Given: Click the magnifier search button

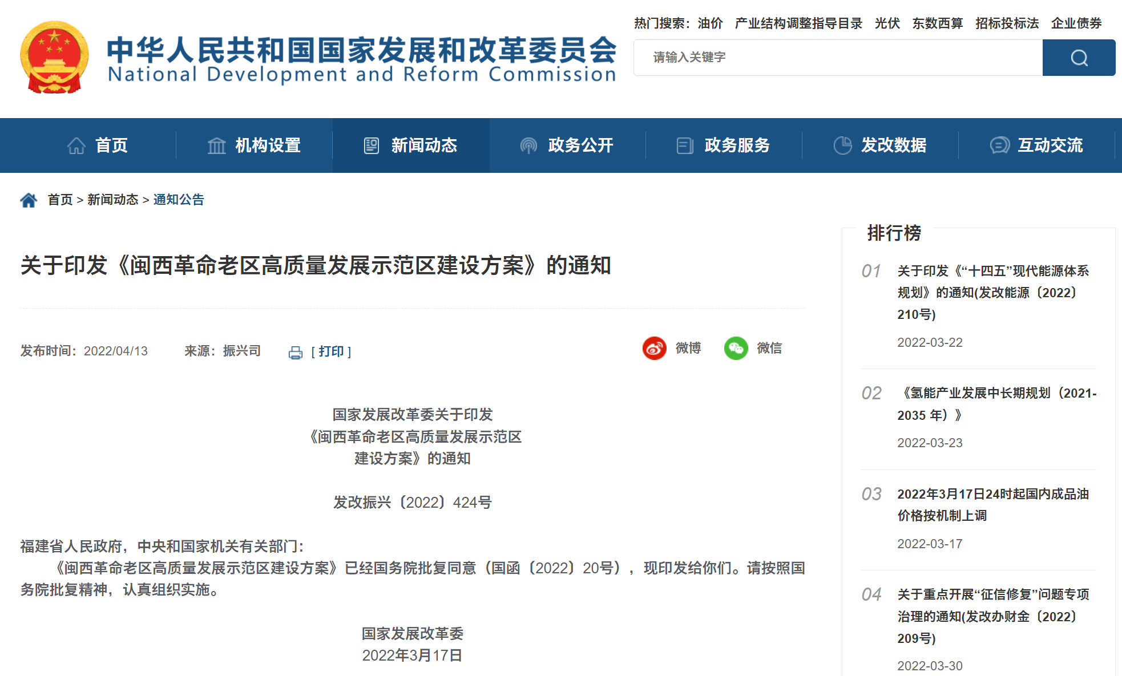Looking at the screenshot, I should click(1078, 58).
